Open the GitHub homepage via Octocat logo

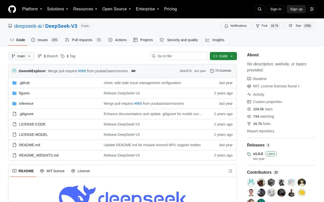[12, 9]
